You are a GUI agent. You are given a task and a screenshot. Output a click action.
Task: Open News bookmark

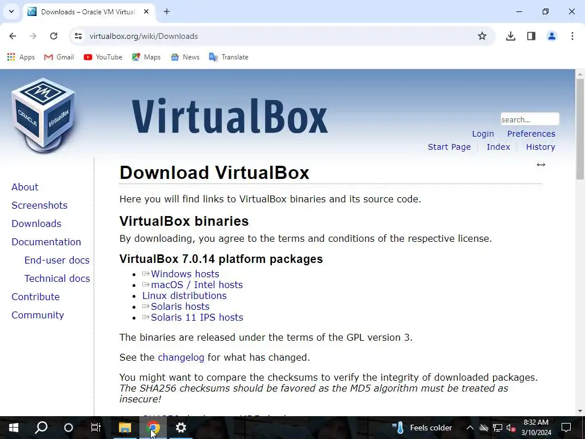(x=185, y=57)
